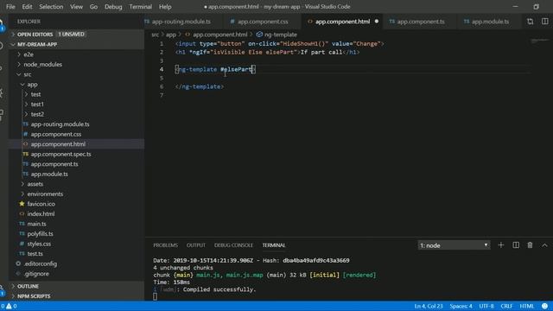Expand the NPM Scripts section
553x311 pixels.
(76, 296)
